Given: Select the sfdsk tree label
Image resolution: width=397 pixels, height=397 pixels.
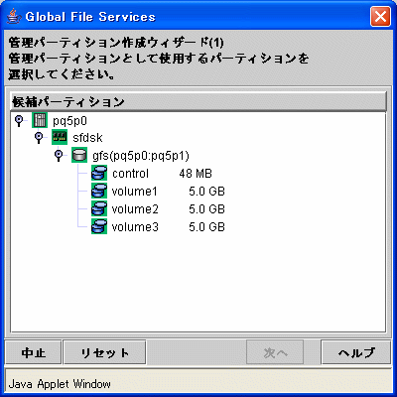Looking at the screenshot, I should coord(87,138).
